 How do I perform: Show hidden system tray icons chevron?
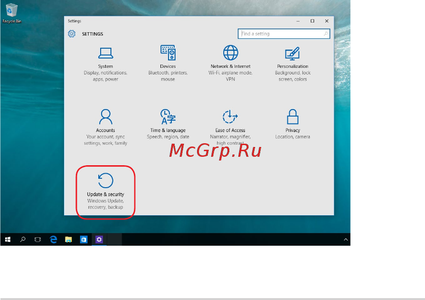click(x=345, y=239)
